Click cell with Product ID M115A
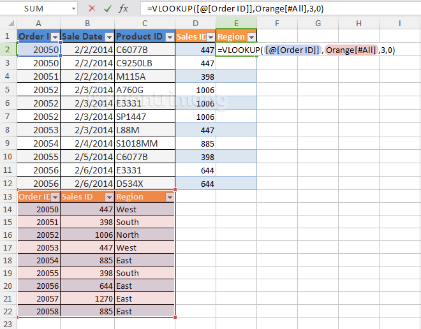 point(145,77)
